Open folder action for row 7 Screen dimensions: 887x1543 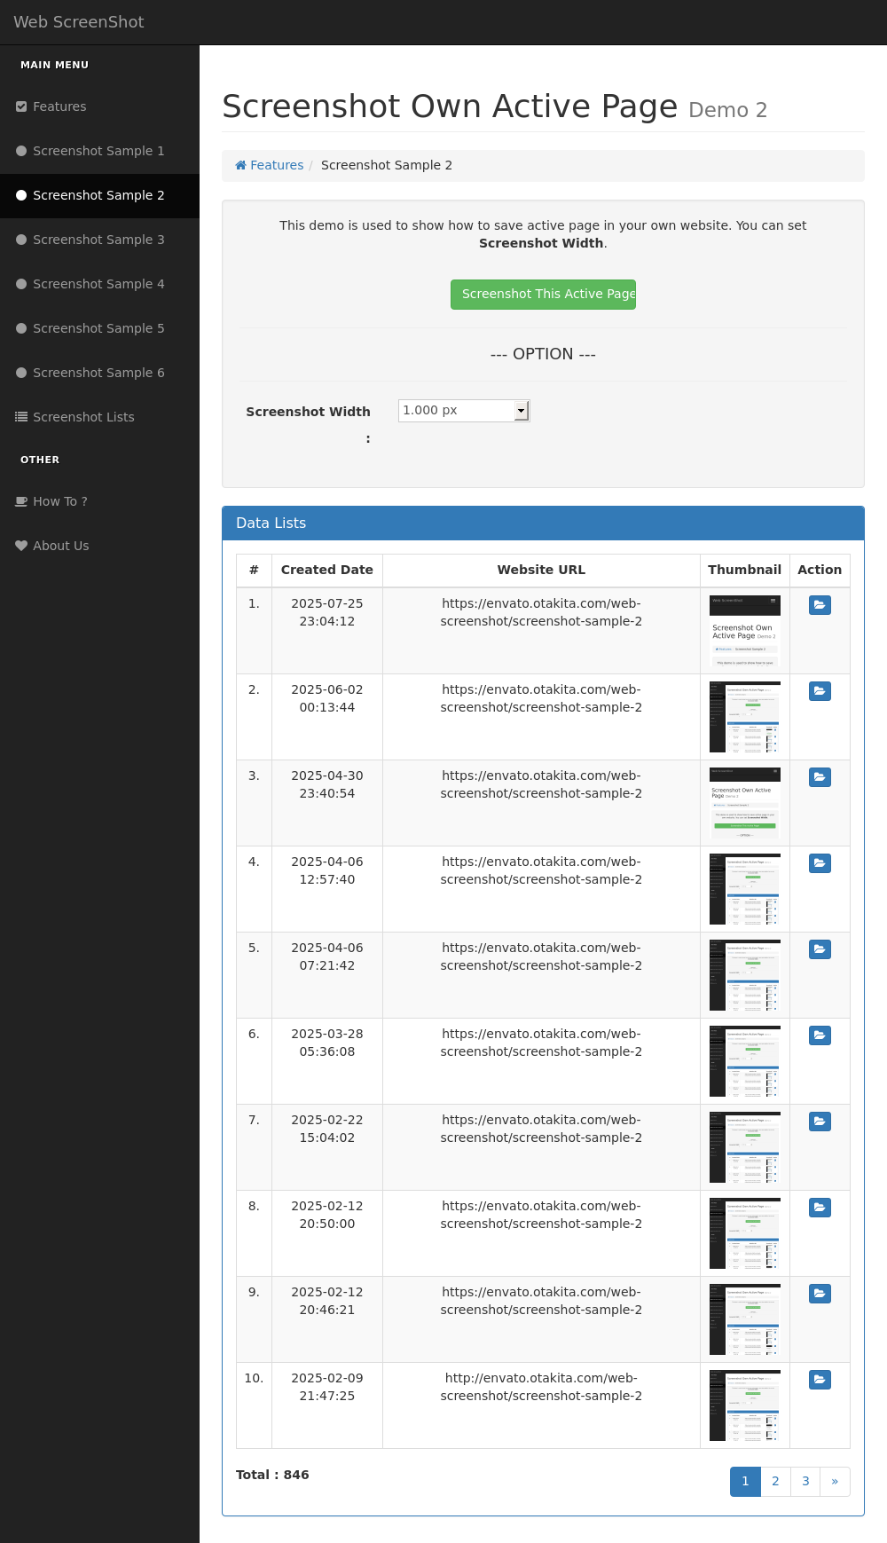820,1122
